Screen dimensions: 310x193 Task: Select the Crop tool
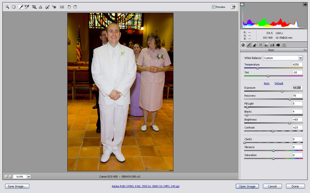[x=34, y=7]
